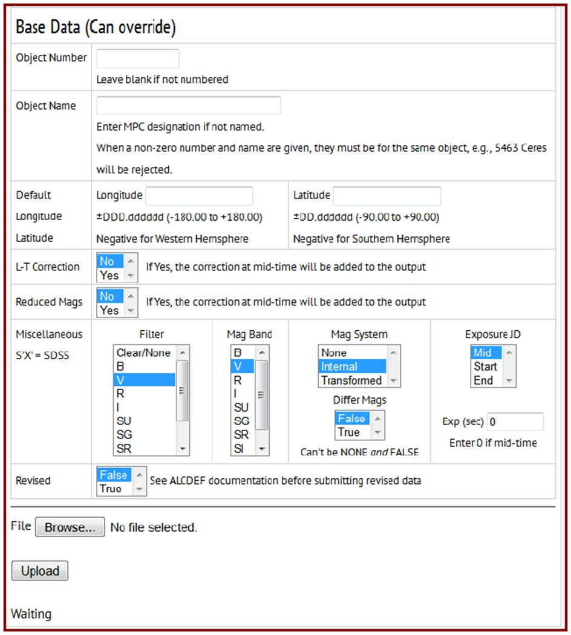
Task: Select Start for Exposure JD
Action: pos(486,366)
